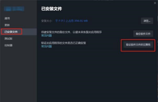Open 常见问题 link under the verify description
Image resolution: width=158 pixels, height=102 pixels.
click(x=47, y=46)
